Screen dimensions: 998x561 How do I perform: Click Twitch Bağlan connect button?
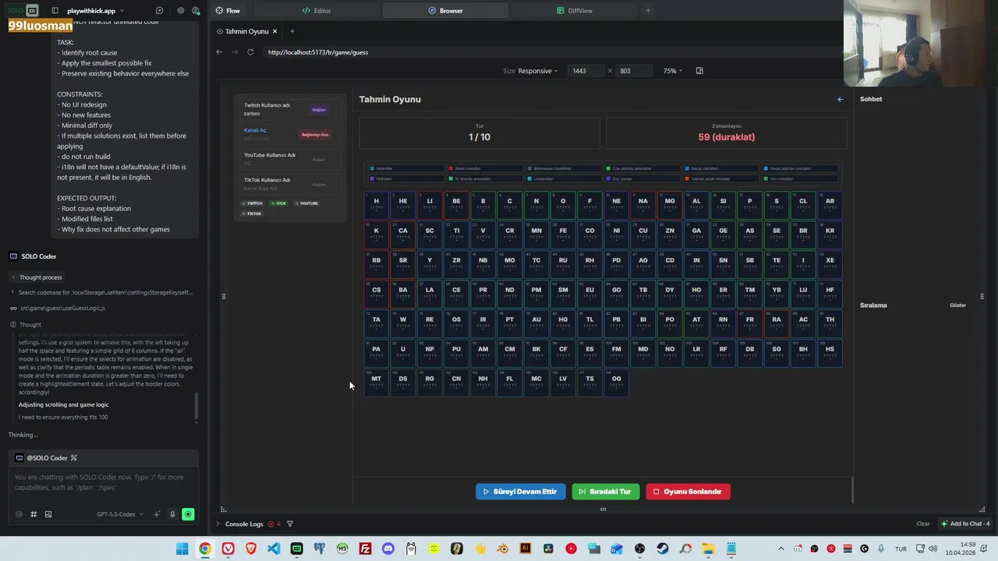tap(319, 110)
